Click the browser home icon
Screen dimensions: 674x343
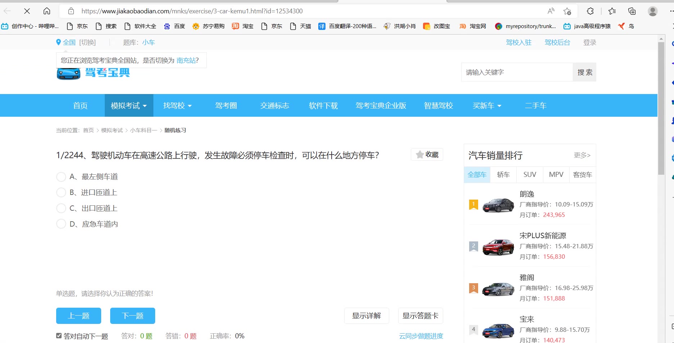pyautogui.click(x=47, y=11)
